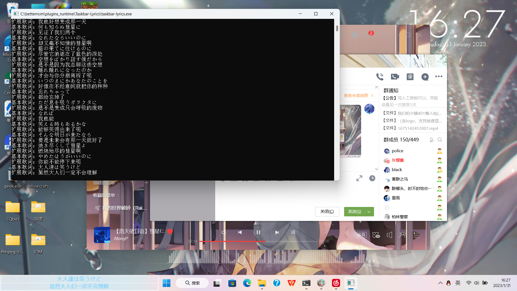Toggle the 一起听 (listen together) ON feature
517x291 pixels.
click(x=376, y=235)
